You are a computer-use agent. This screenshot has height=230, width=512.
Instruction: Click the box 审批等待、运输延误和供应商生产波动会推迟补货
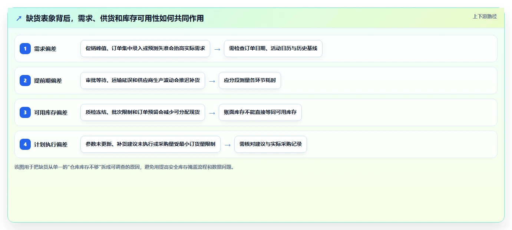(x=143, y=80)
